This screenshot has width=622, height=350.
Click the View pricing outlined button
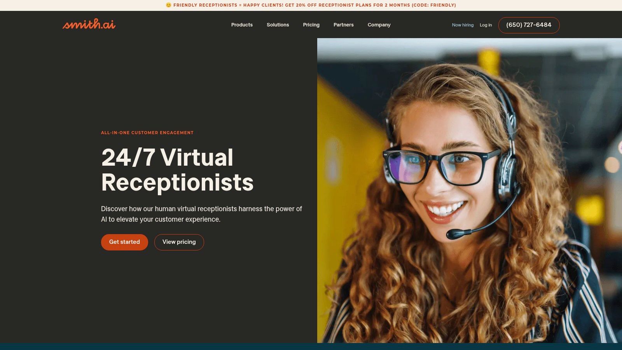(x=179, y=242)
